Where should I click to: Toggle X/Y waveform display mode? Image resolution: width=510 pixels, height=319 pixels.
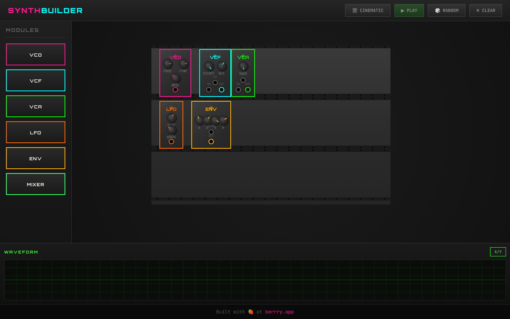498,252
